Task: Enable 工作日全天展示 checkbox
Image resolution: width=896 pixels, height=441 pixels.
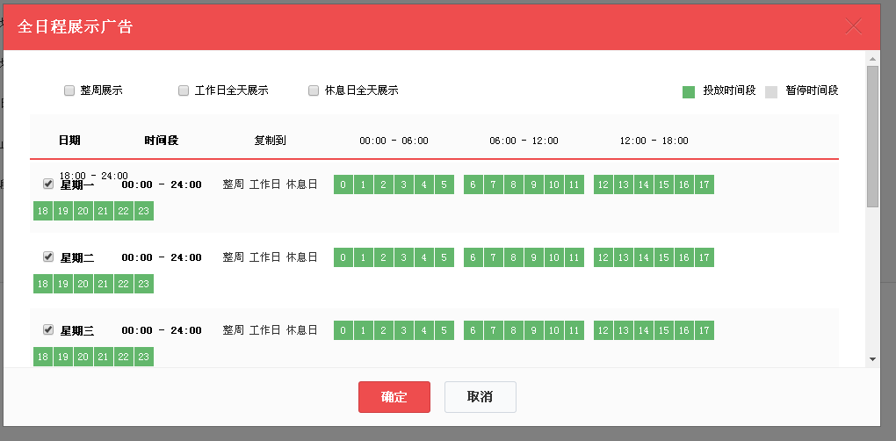Action: click(x=184, y=90)
